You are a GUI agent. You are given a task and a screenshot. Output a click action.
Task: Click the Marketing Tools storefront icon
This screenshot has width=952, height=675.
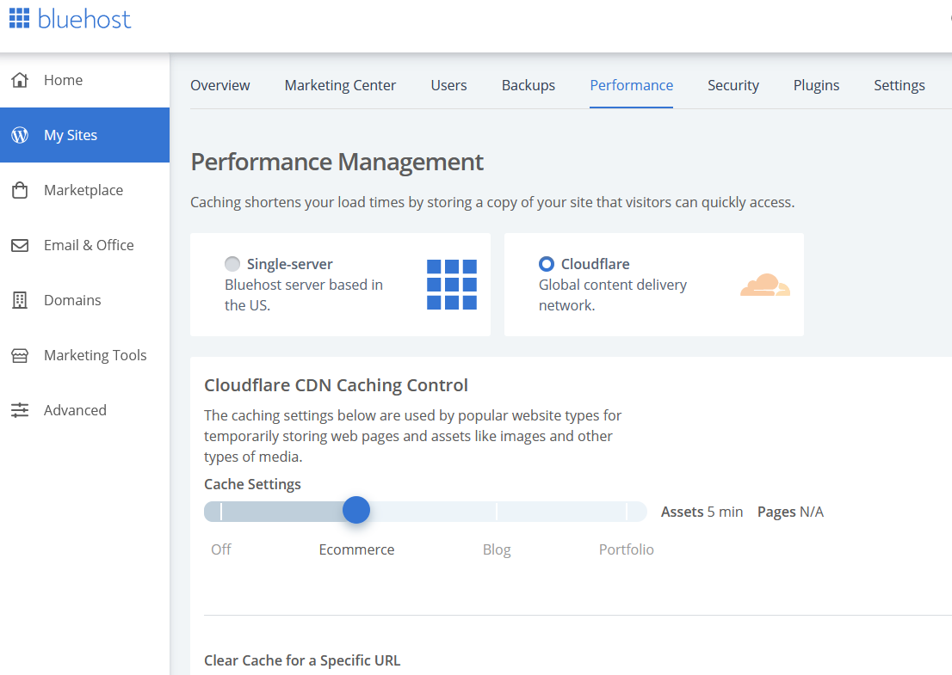20,355
